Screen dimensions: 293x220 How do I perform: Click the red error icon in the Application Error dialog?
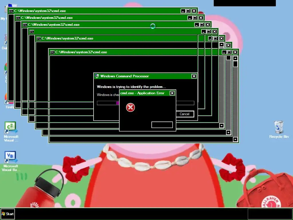point(130,107)
